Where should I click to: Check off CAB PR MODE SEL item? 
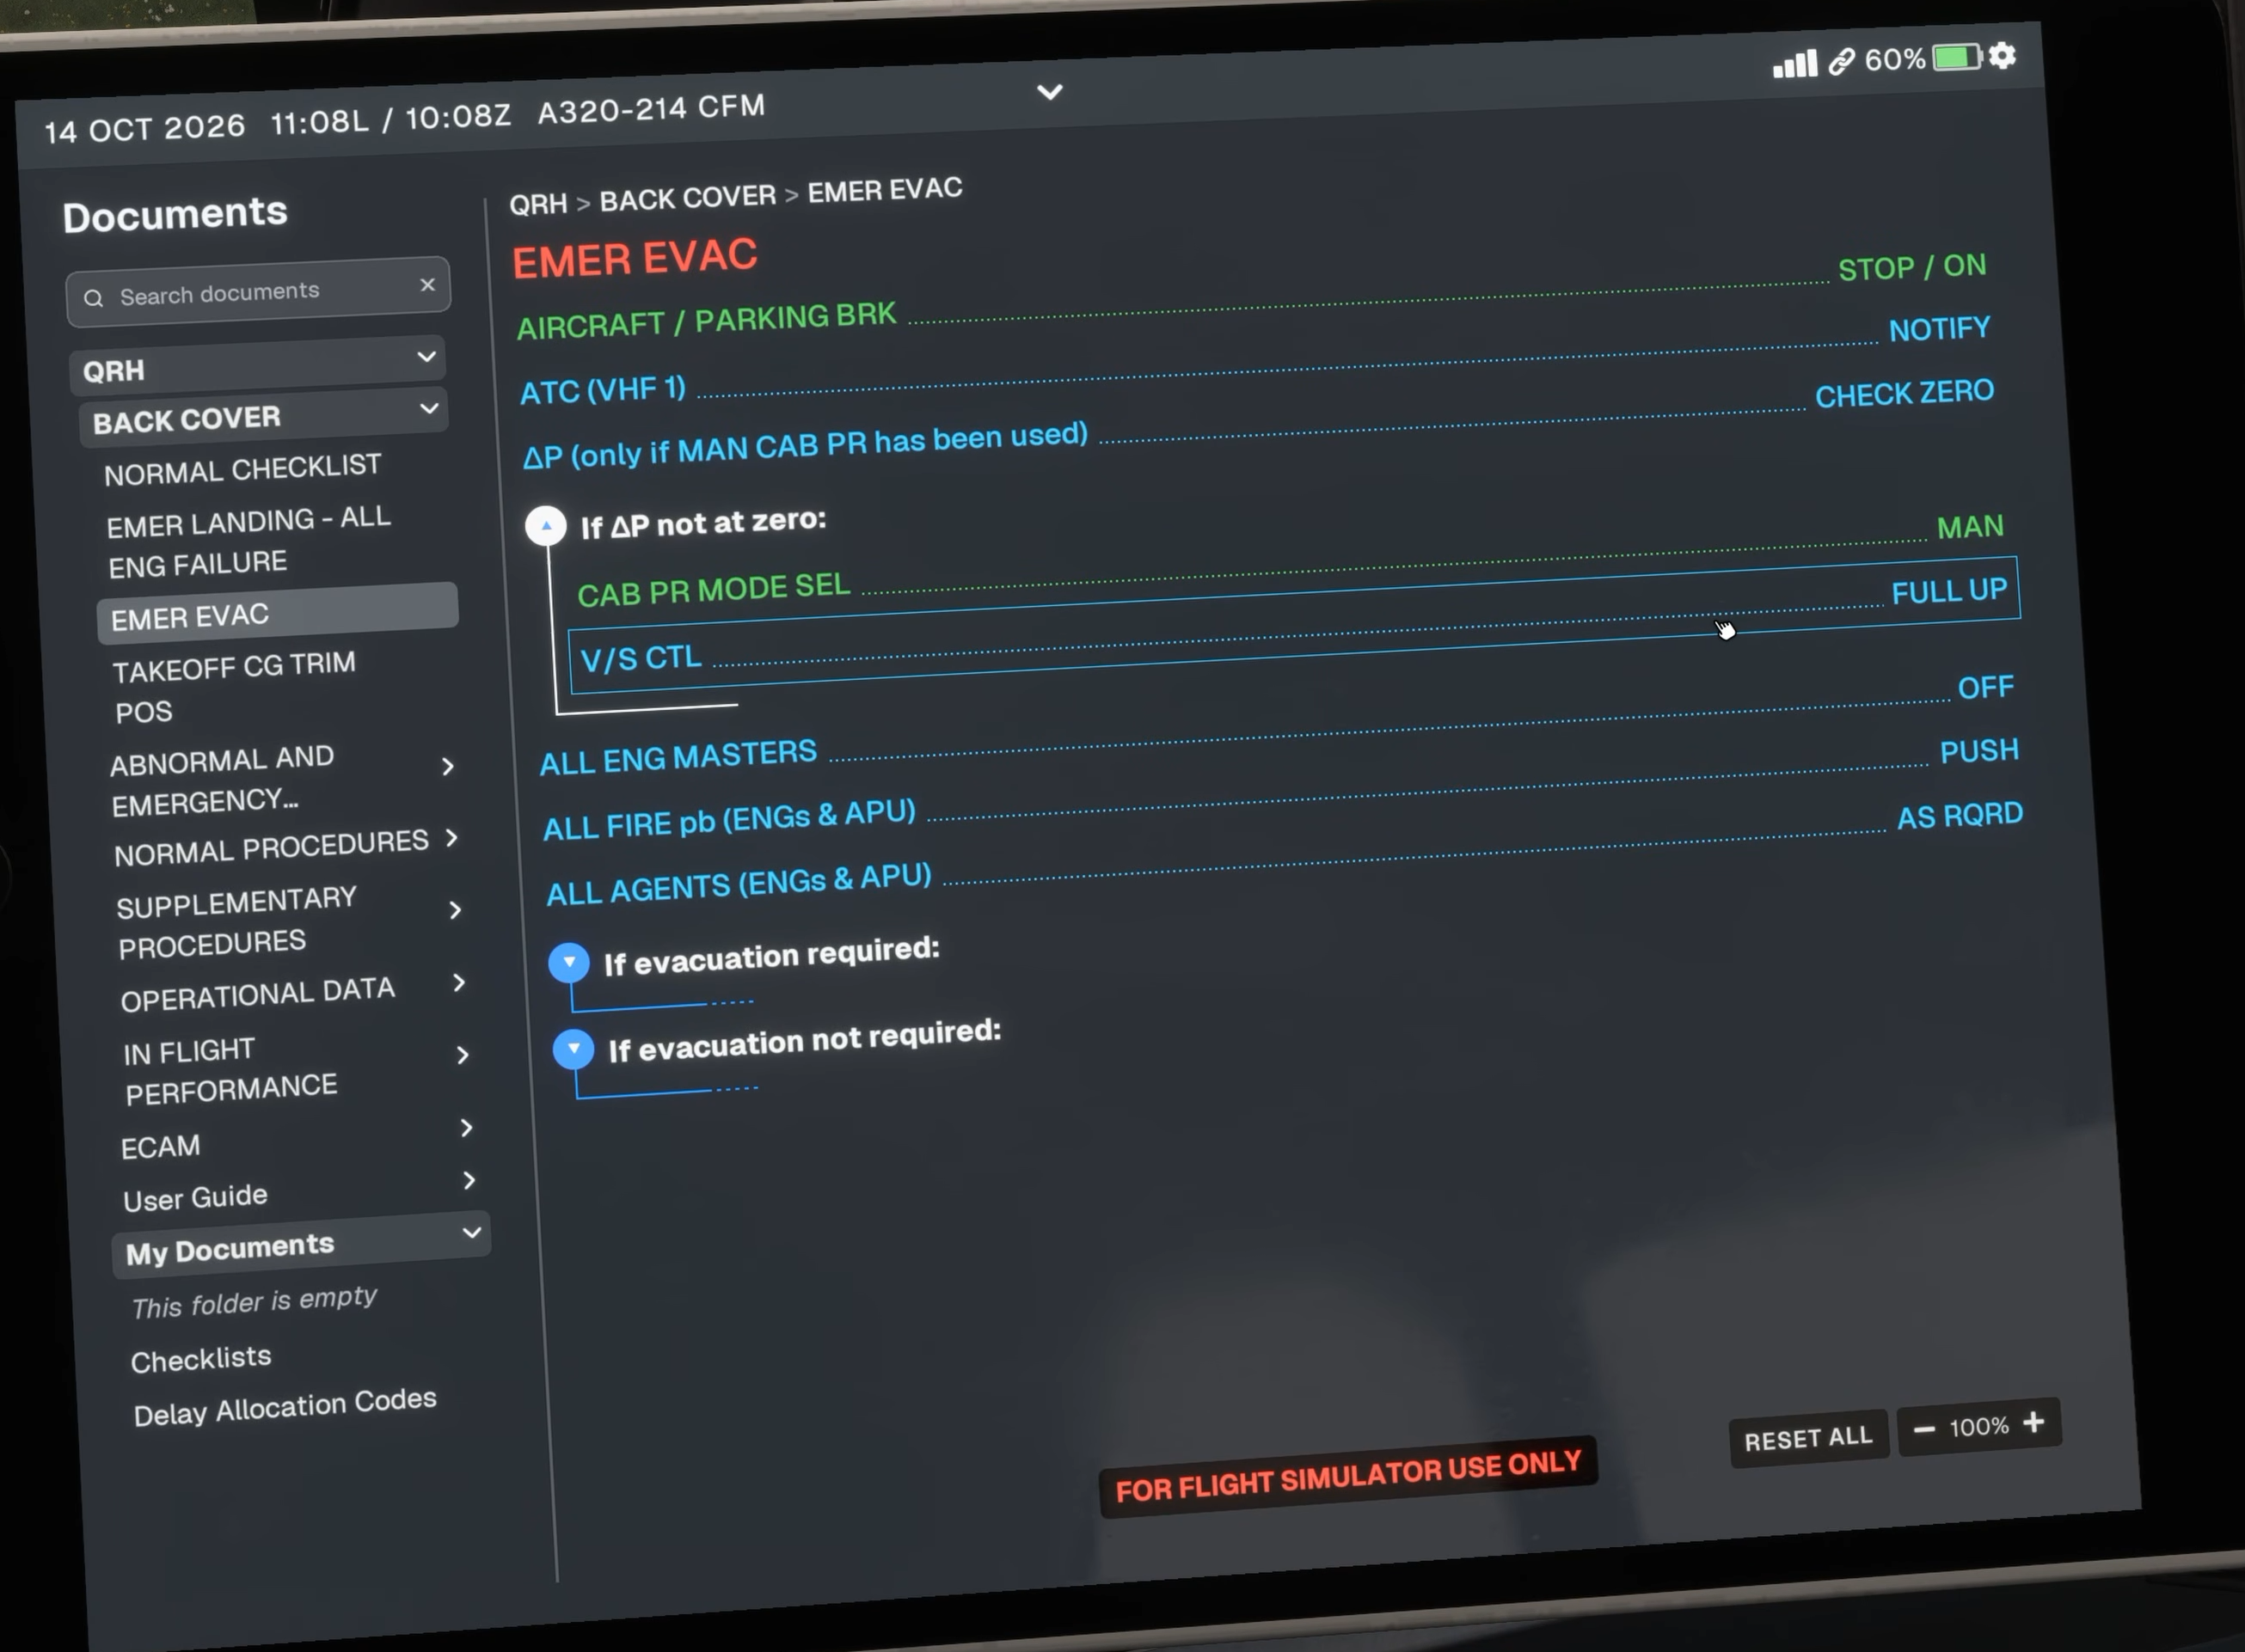1291,560
